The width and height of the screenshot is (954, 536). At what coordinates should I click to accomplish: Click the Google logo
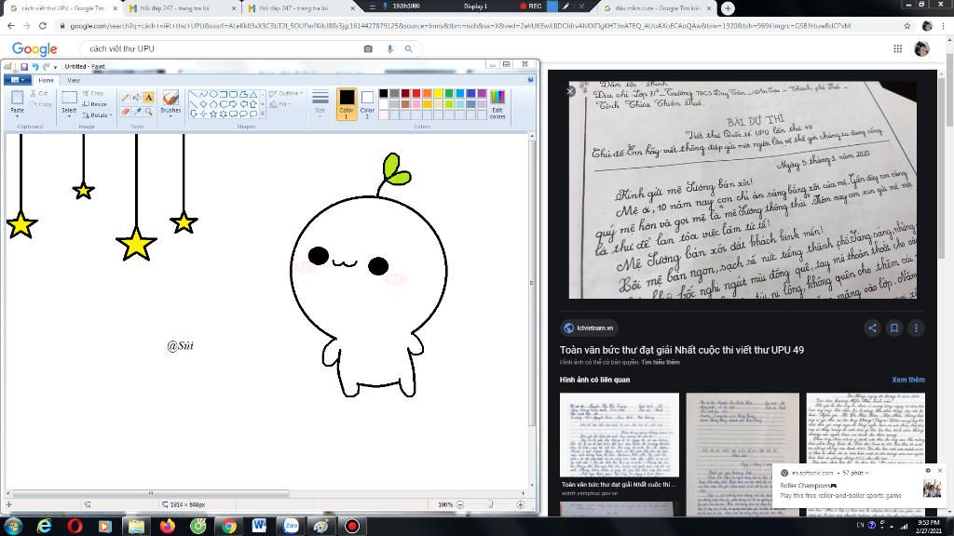click(x=34, y=48)
